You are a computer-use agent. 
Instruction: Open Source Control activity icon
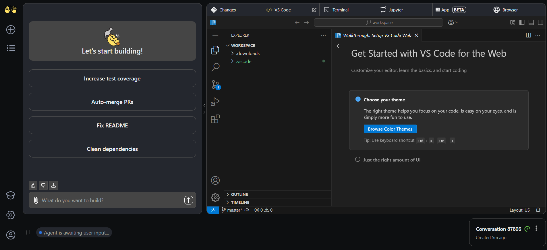[x=215, y=84]
